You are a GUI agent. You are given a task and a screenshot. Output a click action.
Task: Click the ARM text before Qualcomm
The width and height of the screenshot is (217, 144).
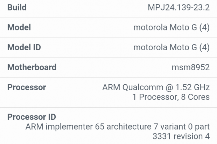click(x=110, y=87)
